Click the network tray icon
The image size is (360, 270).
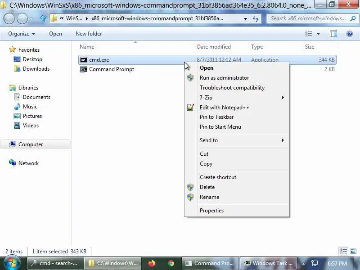315,263
